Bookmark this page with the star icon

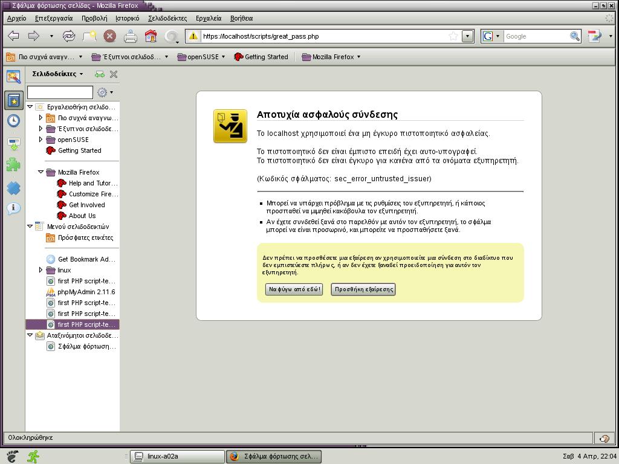[453, 36]
